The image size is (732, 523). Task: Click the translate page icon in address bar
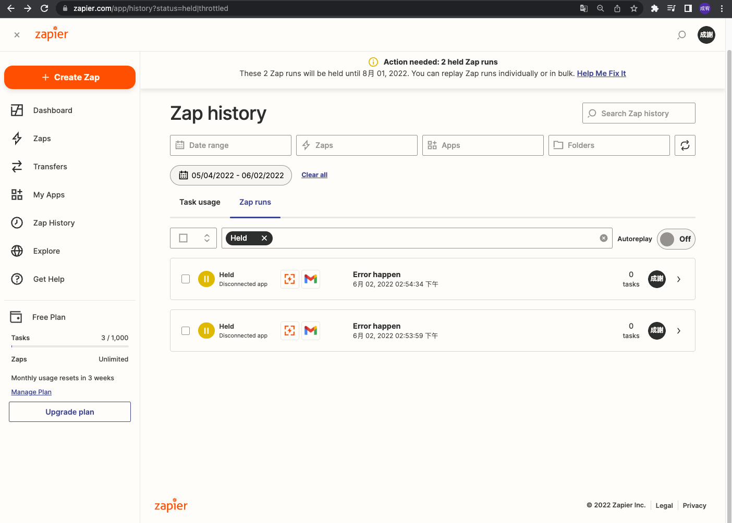pyautogui.click(x=584, y=8)
